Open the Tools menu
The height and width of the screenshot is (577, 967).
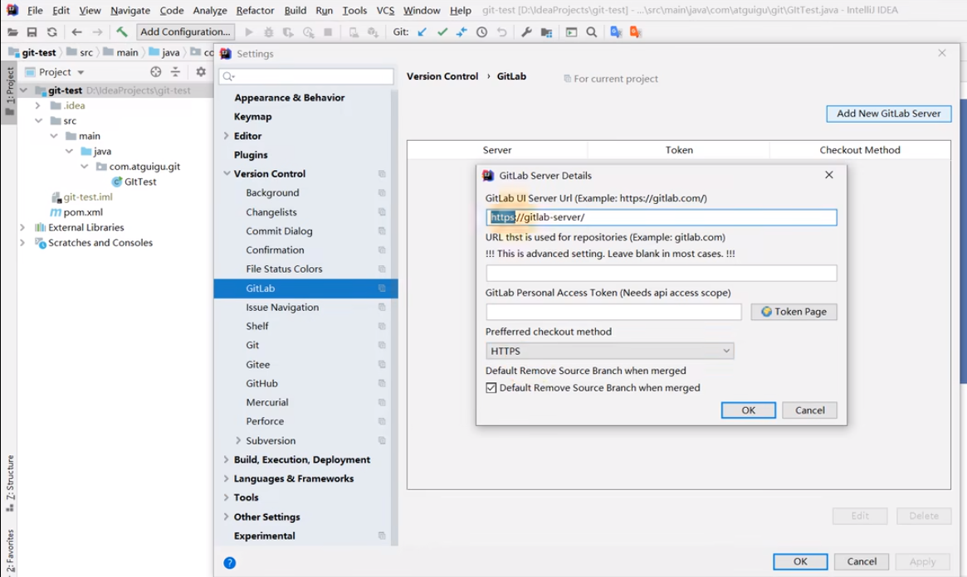click(x=354, y=11)
